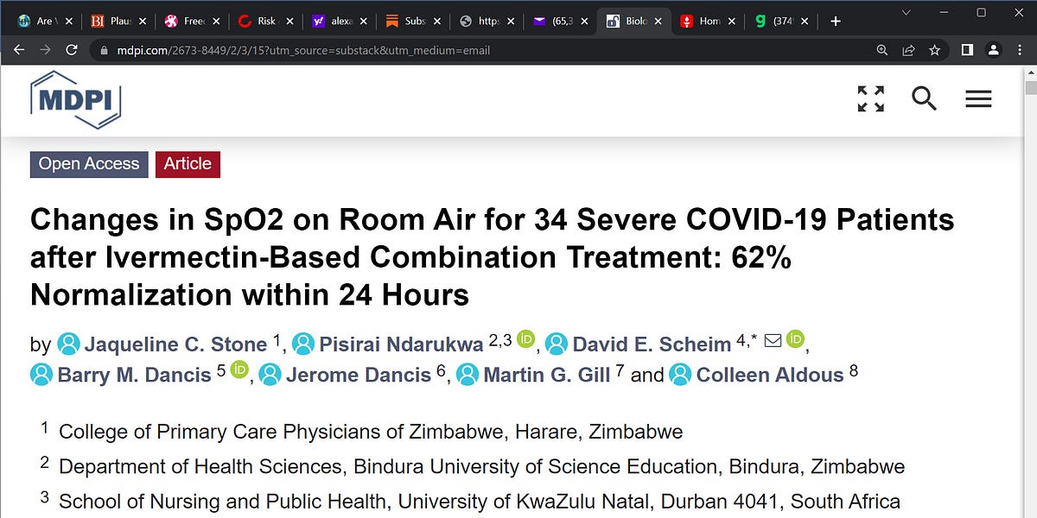Click the red Article label
The width and height of the screenshot is (1037, 518).
pos(188,164)
